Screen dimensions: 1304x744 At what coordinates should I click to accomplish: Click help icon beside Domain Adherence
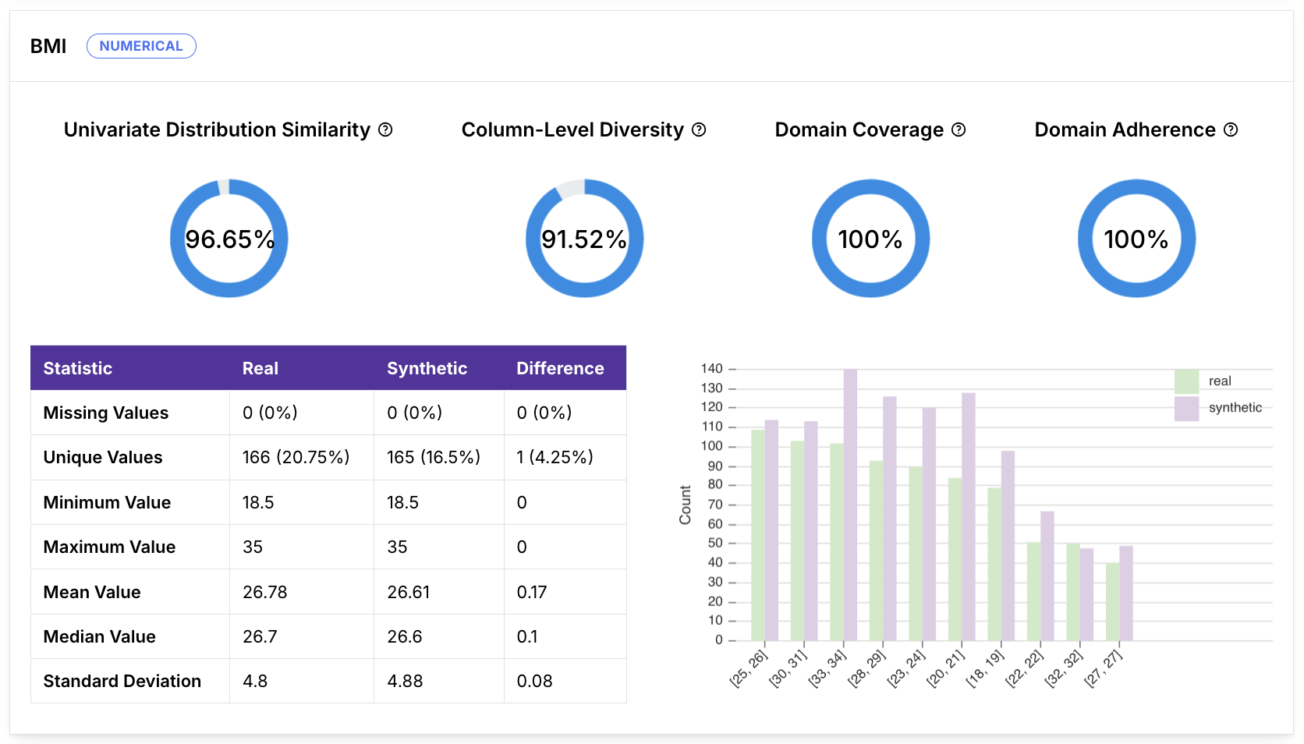[x=1231, y=129]
